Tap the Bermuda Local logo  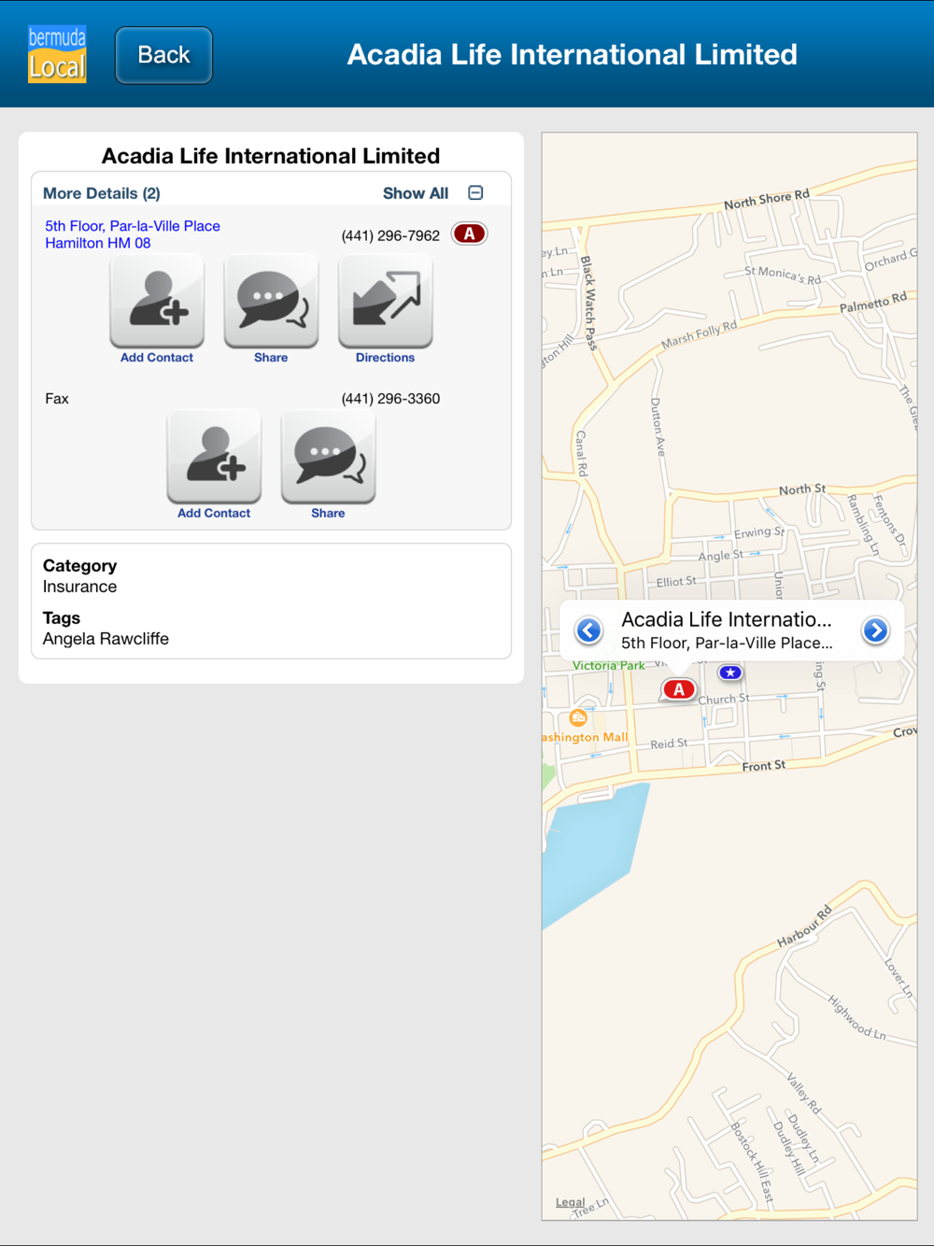(57, 54)
